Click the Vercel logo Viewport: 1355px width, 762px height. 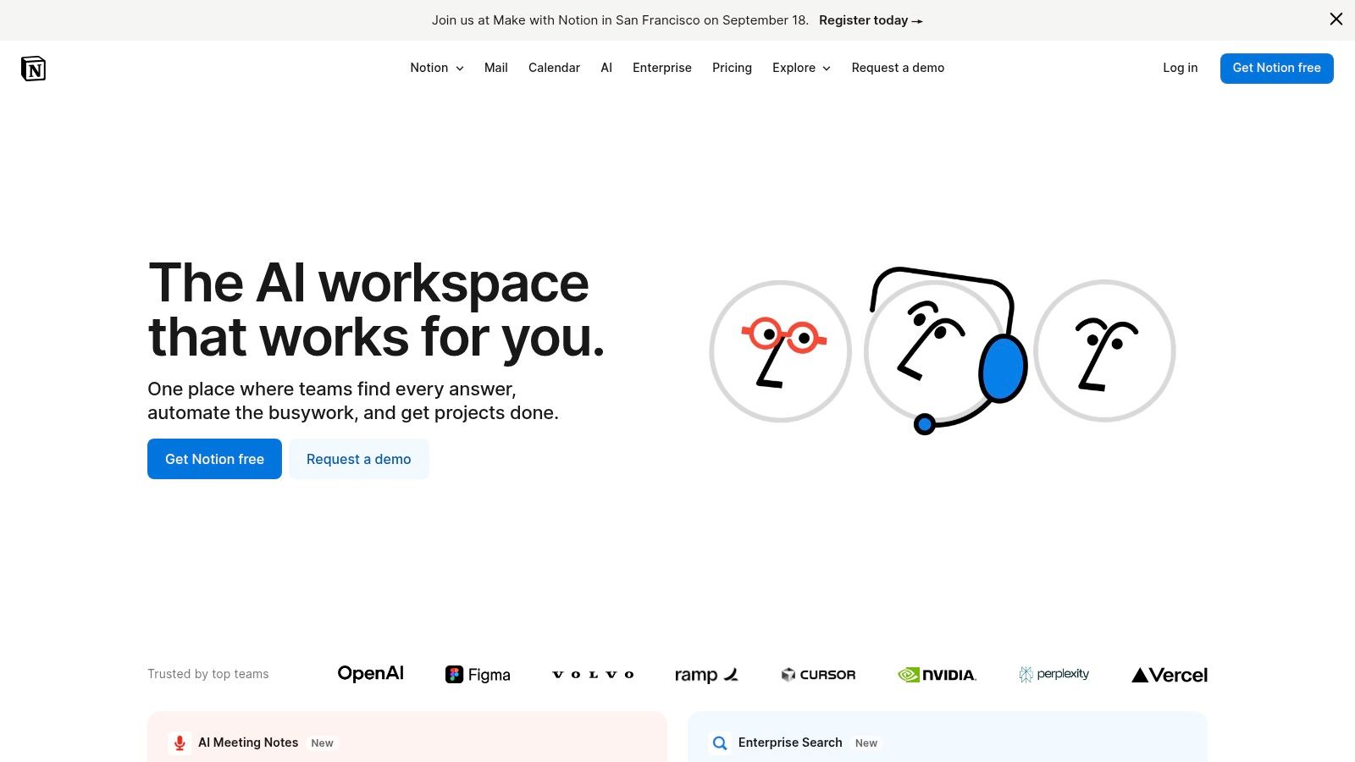1169,675
